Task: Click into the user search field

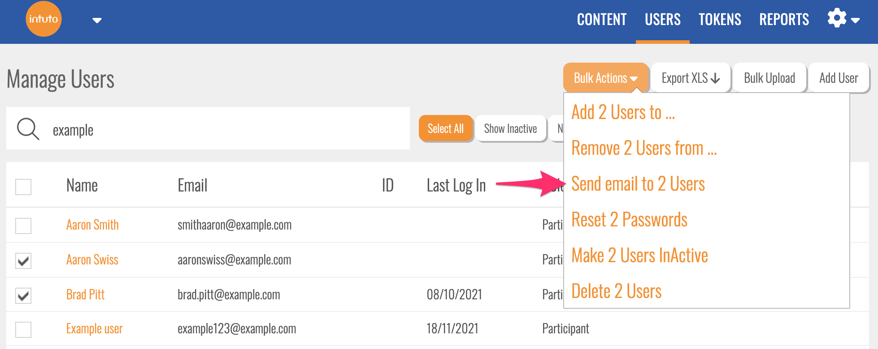Action: click(x=224, y=130)
